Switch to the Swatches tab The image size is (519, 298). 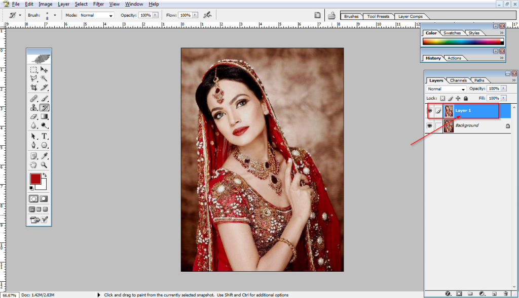tap(452, 33)
